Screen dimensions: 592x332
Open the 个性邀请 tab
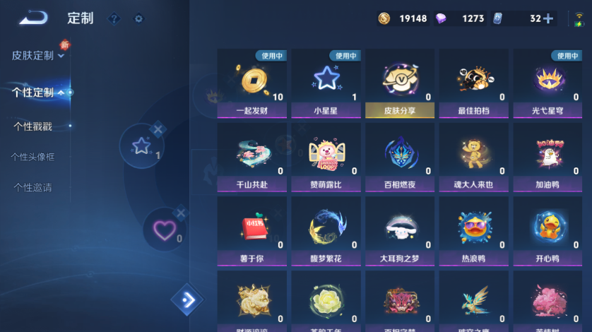(32, 187)
